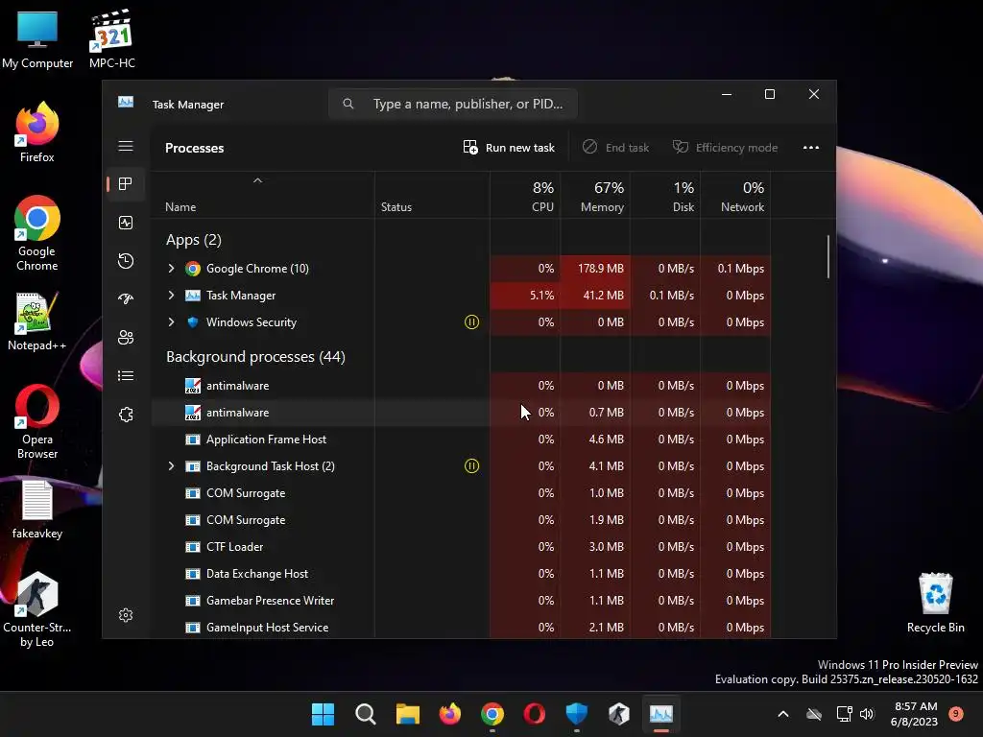Open the clock and date in taskbar
983x737 pixels.
pos(914,714)
